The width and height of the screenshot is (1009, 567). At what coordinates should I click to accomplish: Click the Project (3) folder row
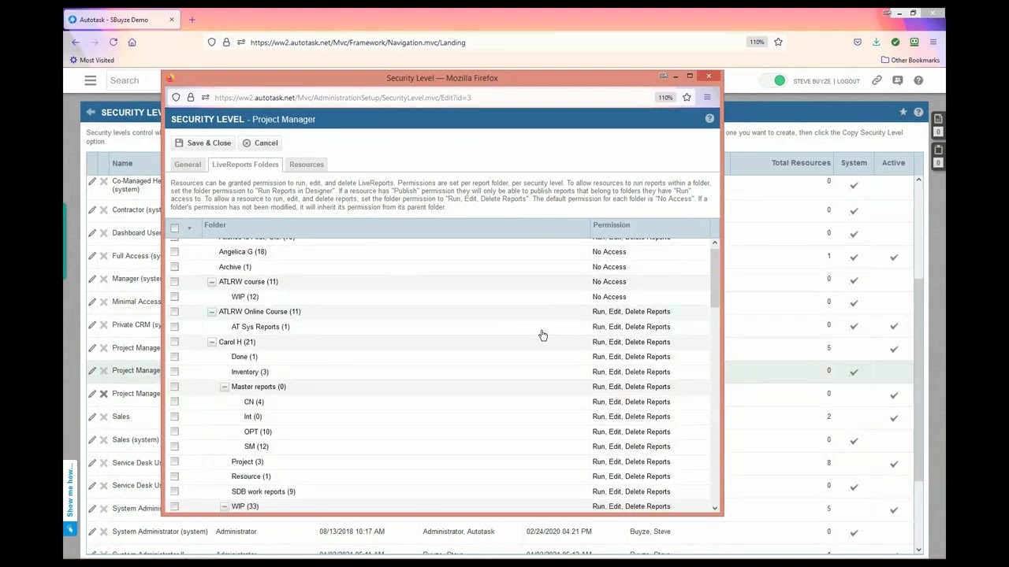[x=440, y=461]
